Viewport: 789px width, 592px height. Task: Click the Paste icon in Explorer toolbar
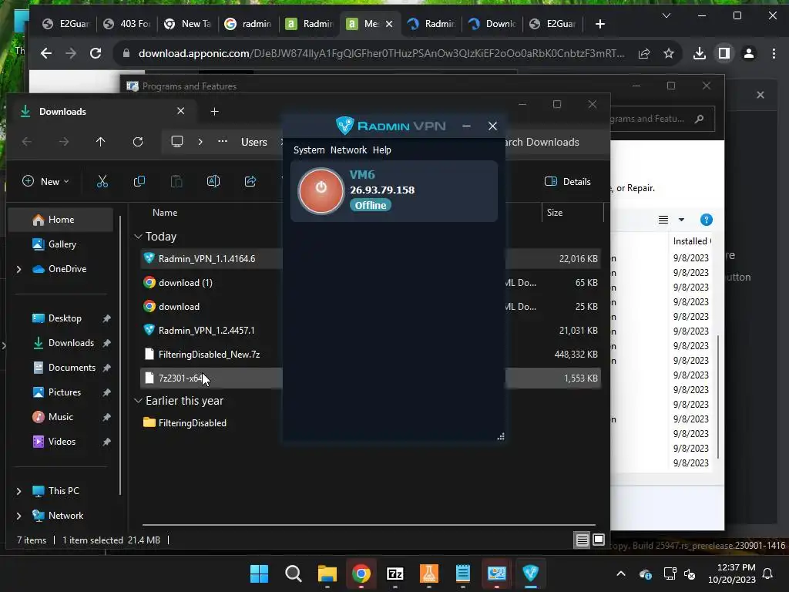176,181
